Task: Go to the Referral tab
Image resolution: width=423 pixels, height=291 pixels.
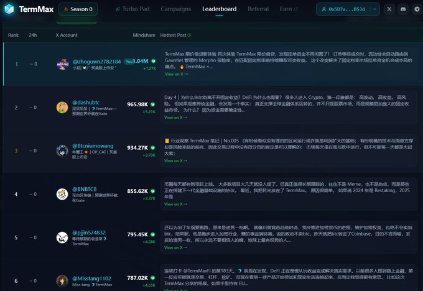Action: 258,9
